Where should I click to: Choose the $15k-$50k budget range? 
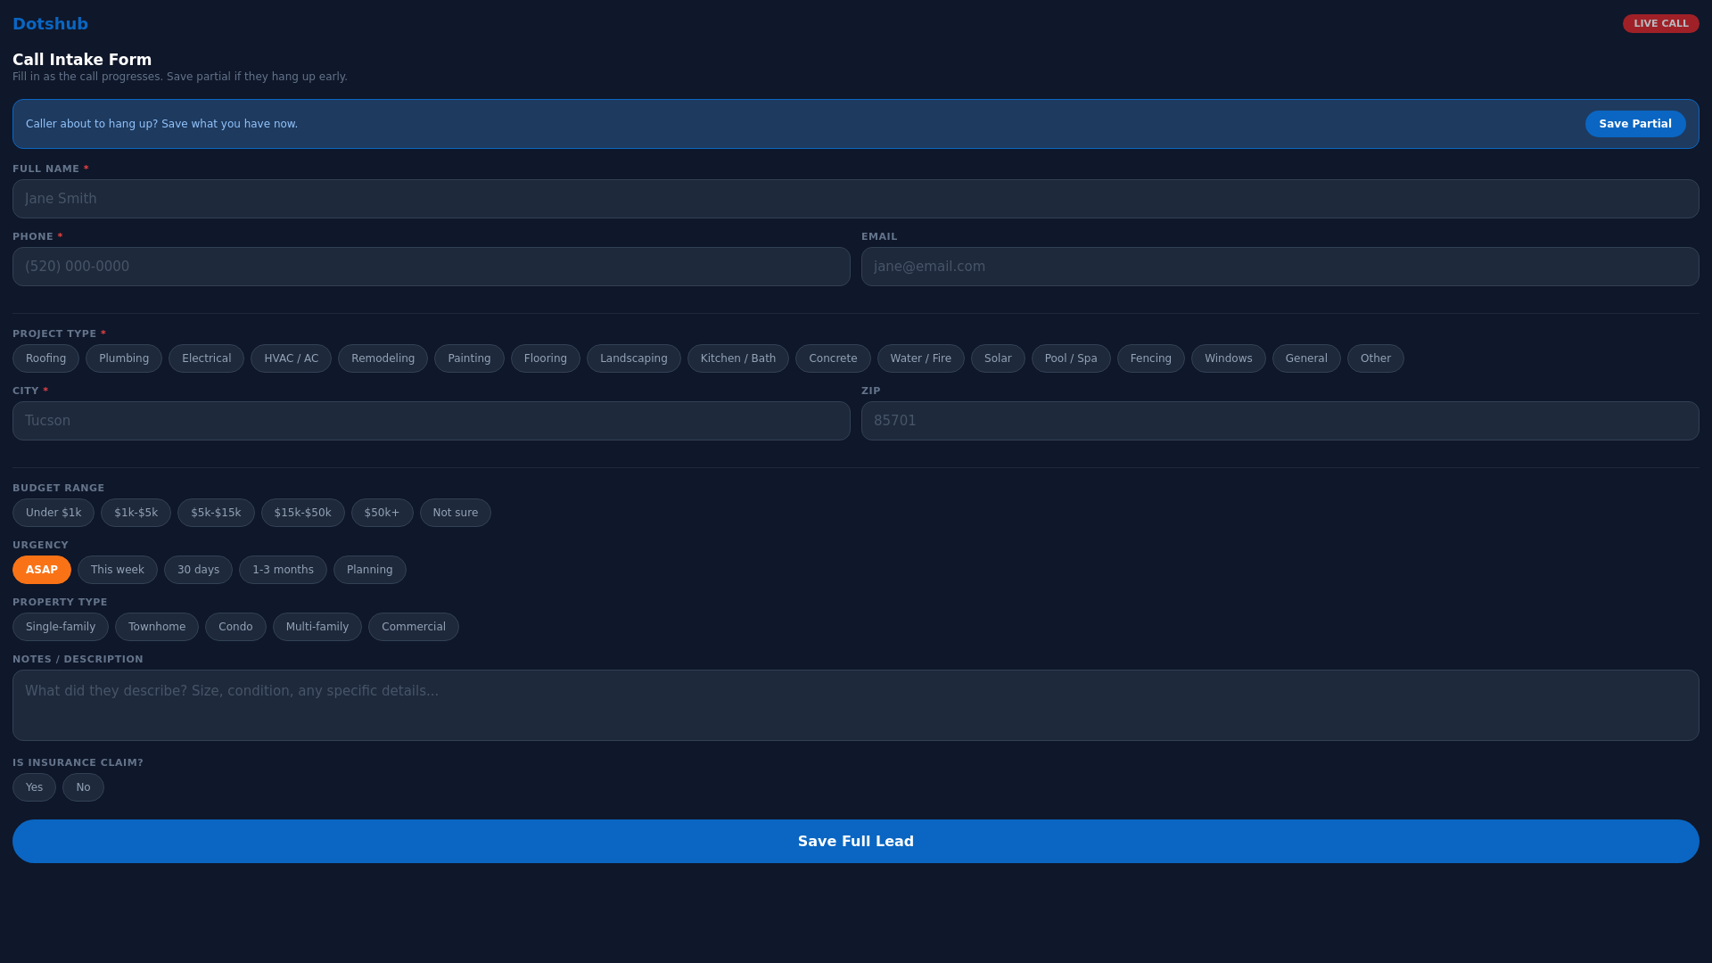pyautogui.click(x=302, y=513)
